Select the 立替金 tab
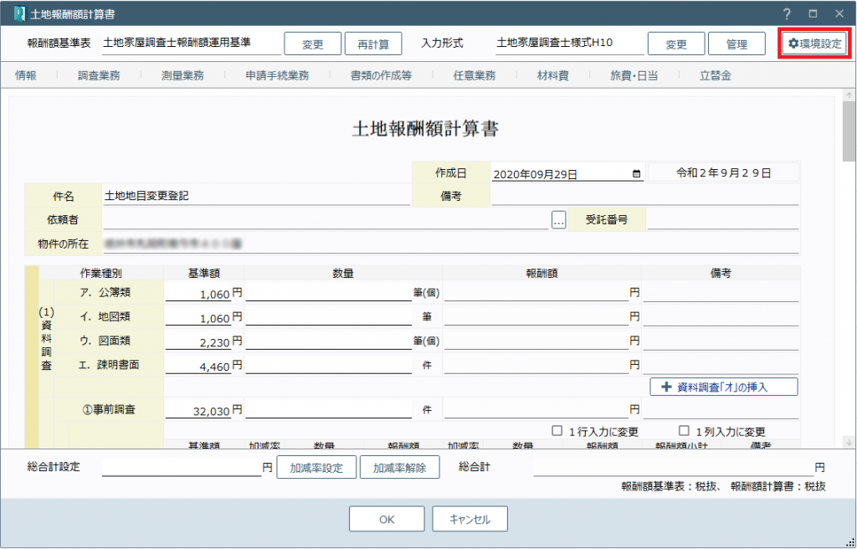Viewport: 857px width, 549px height. tap(716, 75)
